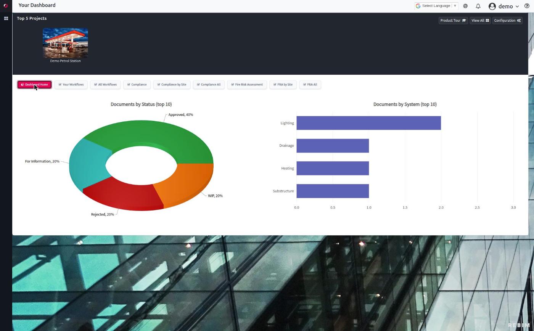Switch to the Your Workflows tab

pyautogui.click(x=71, y=85)
